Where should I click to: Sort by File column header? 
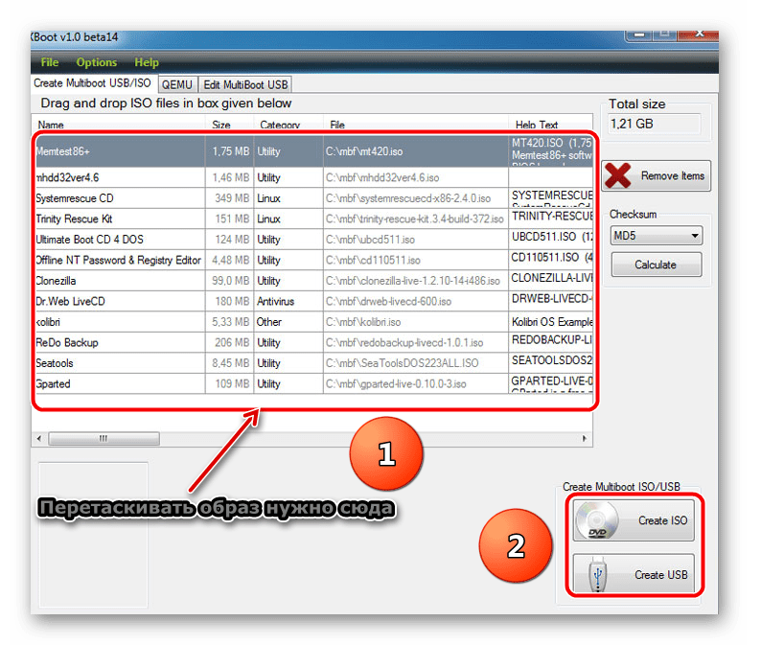pyautogui.click(x=337, y=125)
